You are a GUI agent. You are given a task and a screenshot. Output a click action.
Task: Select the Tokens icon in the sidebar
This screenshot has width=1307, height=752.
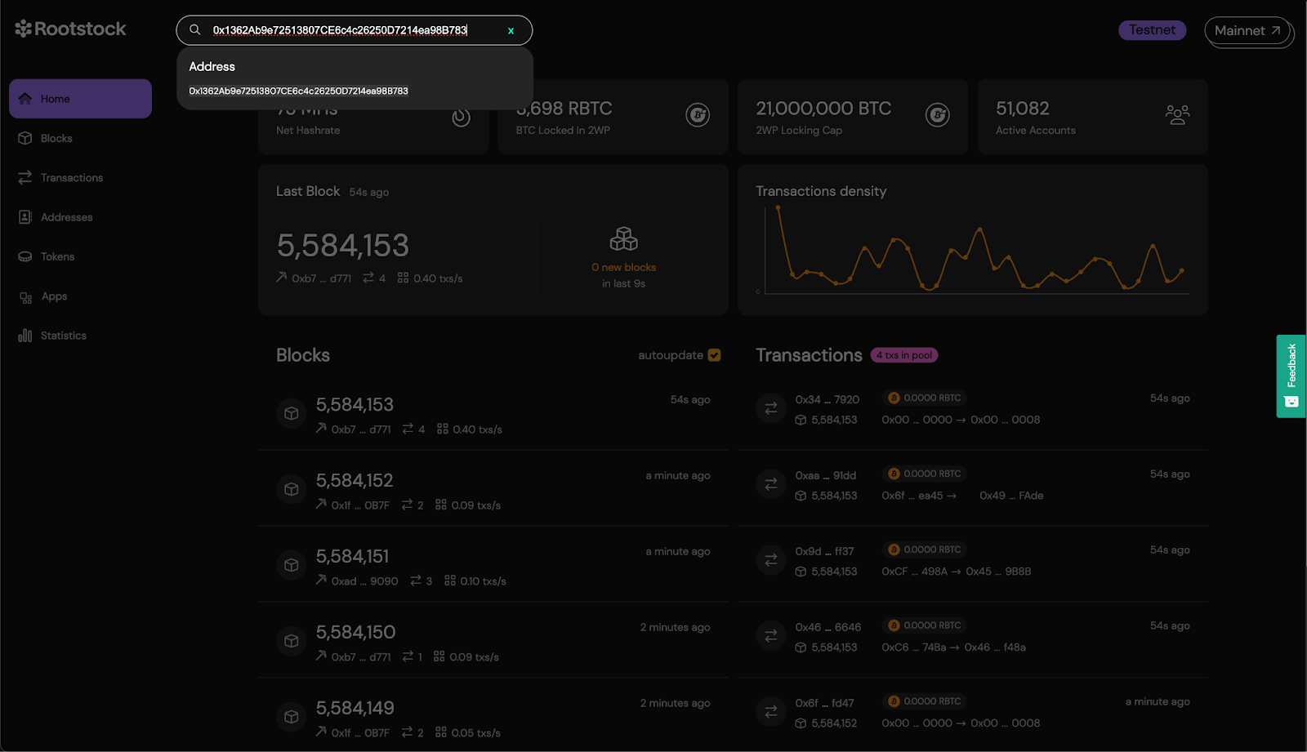coord(25,256)
